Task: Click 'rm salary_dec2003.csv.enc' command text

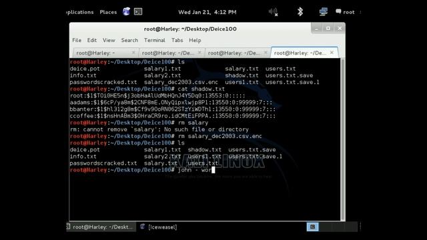Action: (220, 136)
